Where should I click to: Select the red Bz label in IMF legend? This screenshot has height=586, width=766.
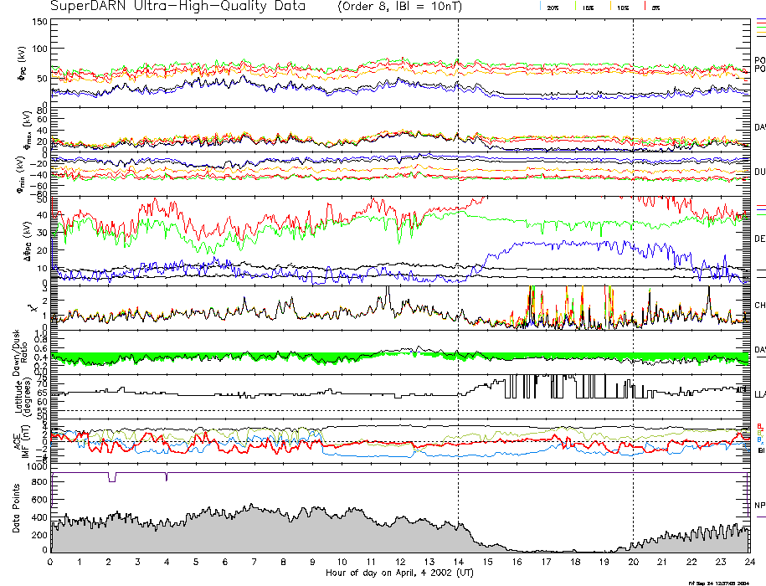coord(759,428)
